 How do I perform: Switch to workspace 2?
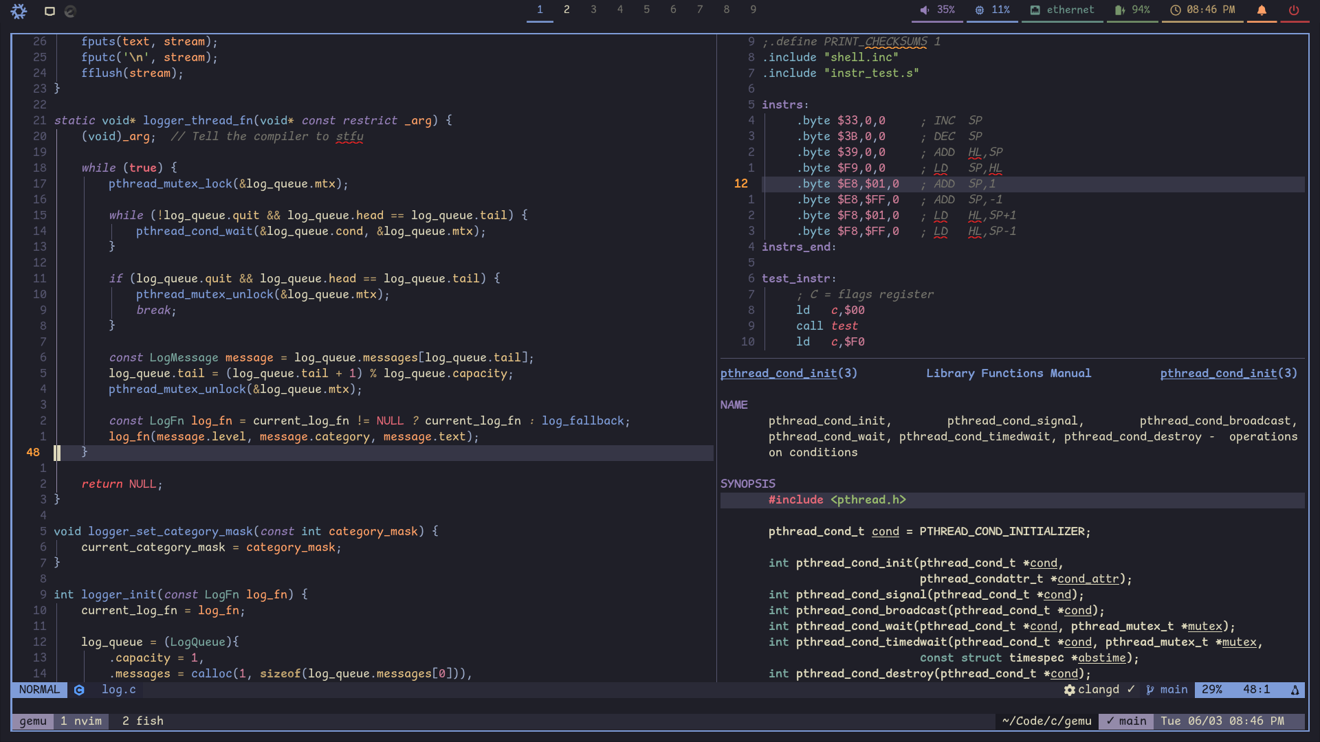point(566,10)
